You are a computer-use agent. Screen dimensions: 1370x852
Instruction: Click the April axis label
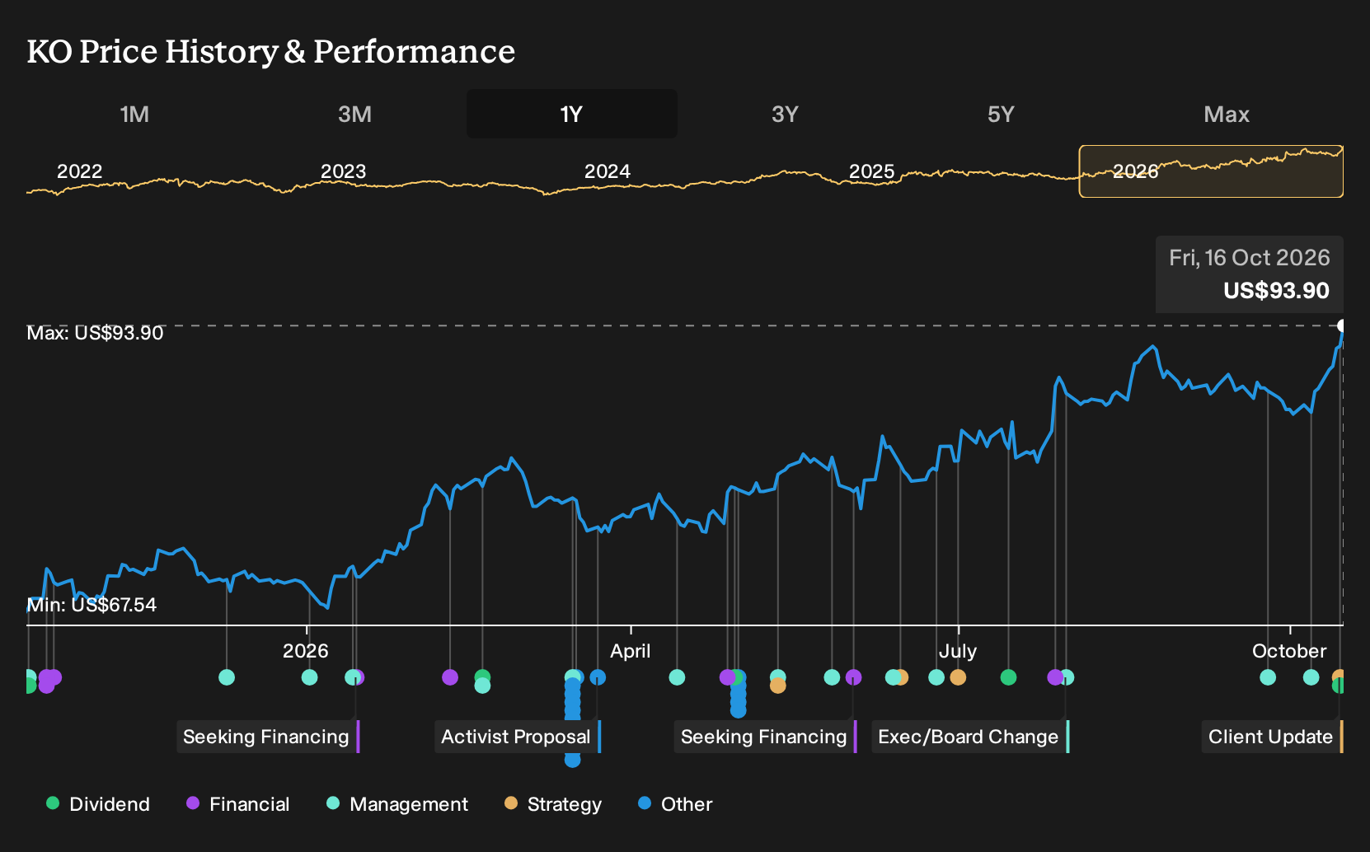tap(631, 651)
